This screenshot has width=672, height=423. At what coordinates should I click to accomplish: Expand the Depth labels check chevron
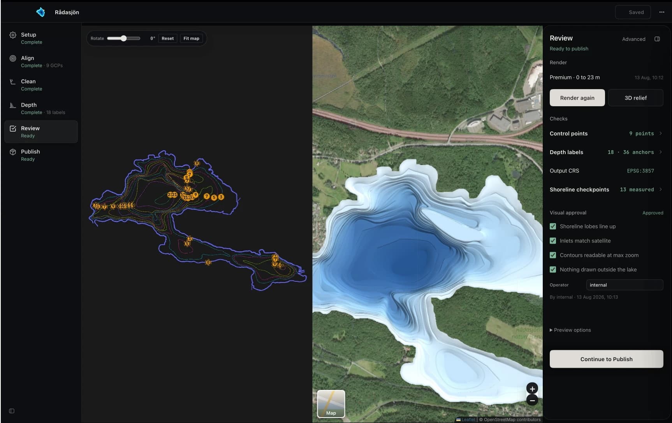pos(661,152)
